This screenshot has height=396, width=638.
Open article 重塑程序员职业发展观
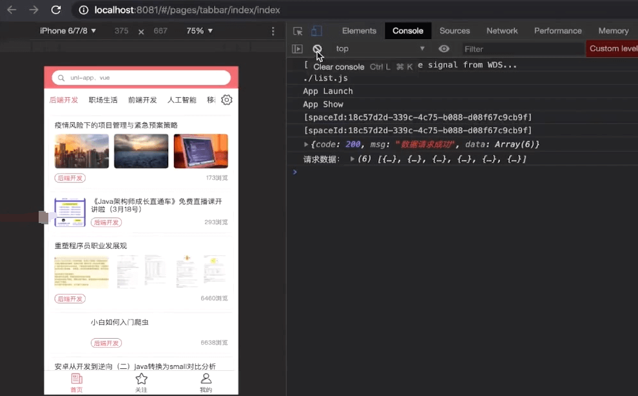[x=91, y=246]
